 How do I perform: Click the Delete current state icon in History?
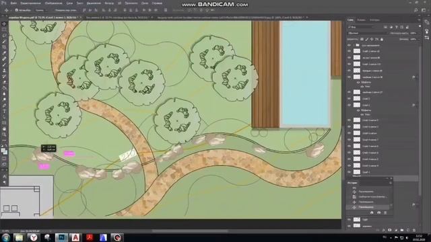pyautogui.click(x=385, y=212)
